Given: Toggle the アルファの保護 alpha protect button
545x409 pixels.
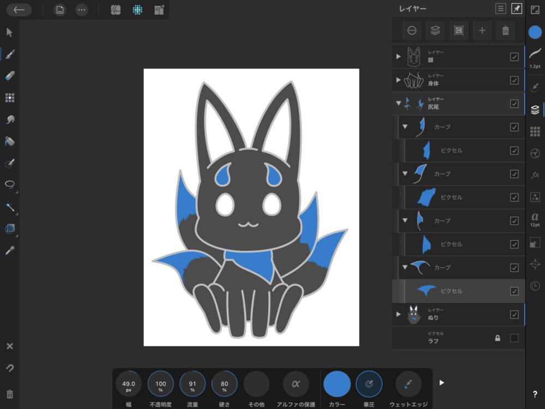Looking at the screenshot, I should coord(296,384).
